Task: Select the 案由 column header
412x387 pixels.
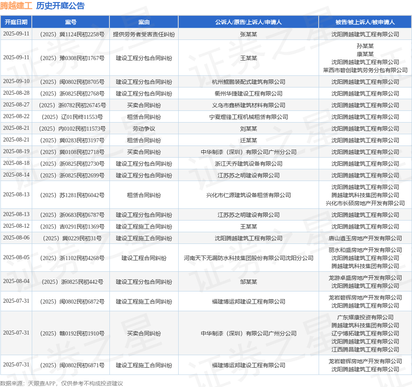Action: coord(144,22)
